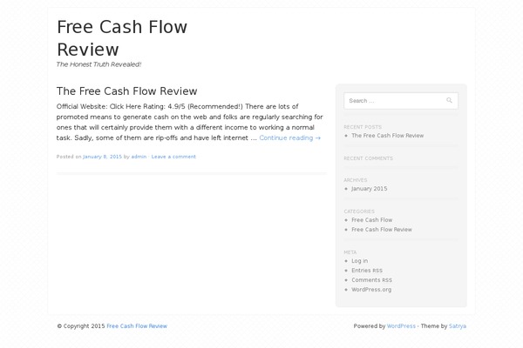Select the Free Cash Flow category

point(371,220)
